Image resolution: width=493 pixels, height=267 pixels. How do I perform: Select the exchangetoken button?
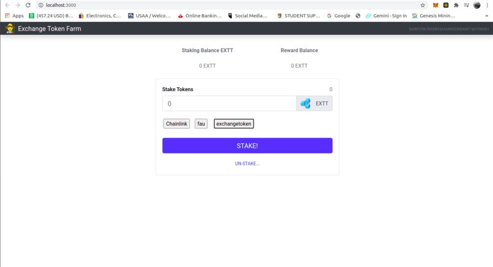point(234,124)
